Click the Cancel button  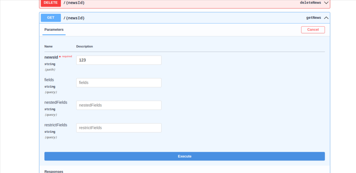[x=313, y=30]
